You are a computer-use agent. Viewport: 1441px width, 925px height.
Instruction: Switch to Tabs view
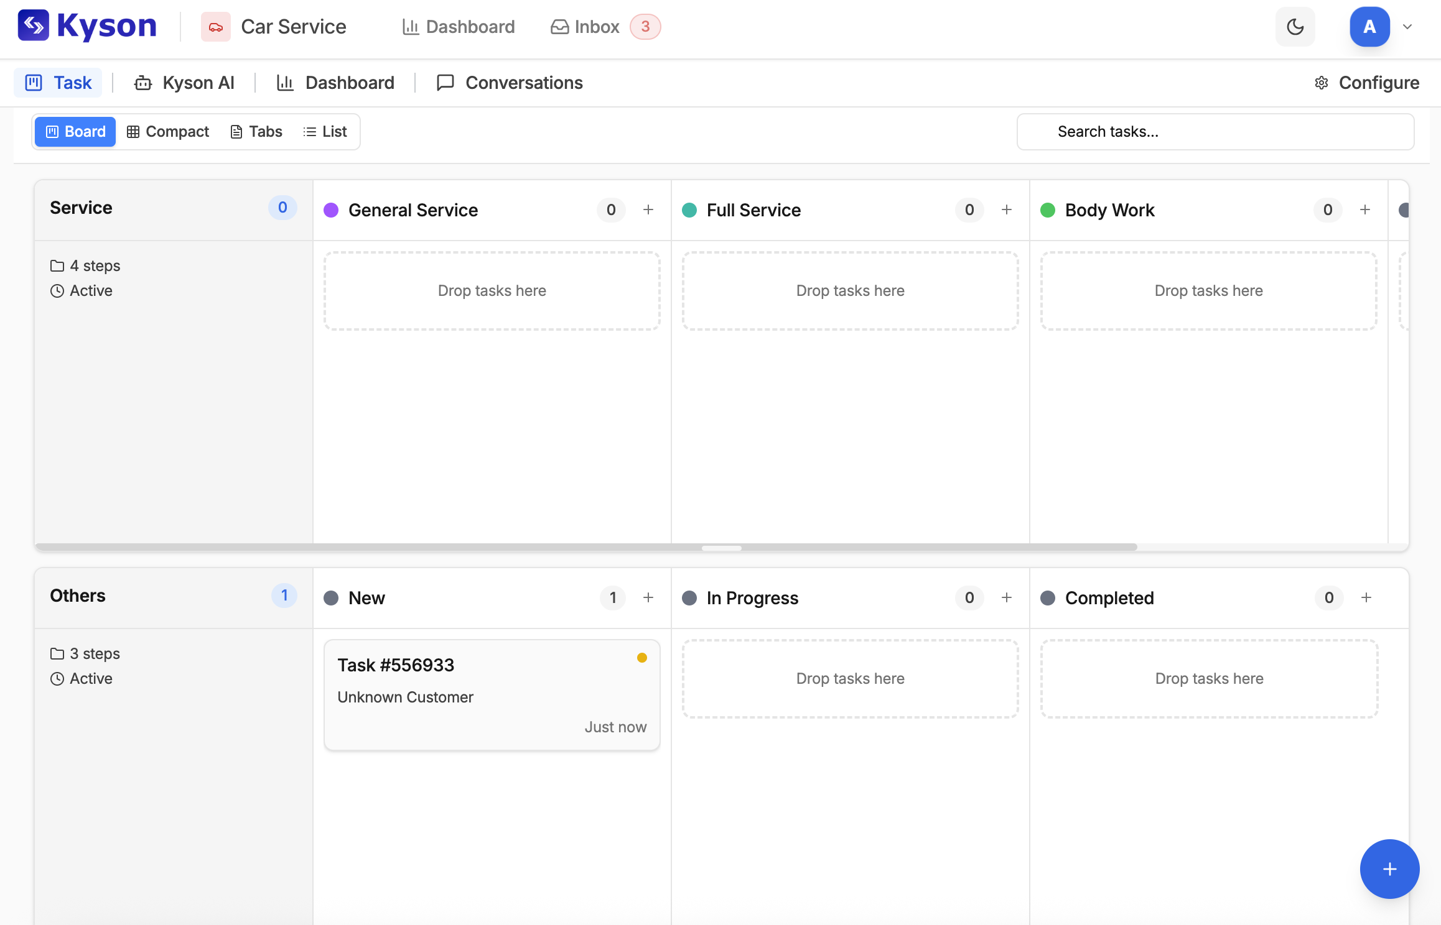(255, 131)
